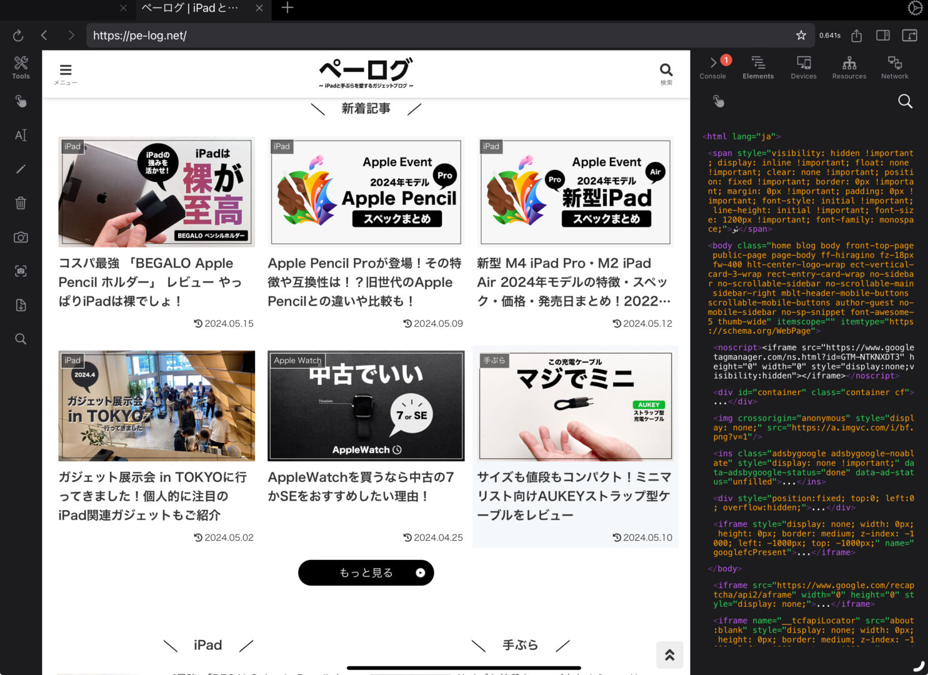
Task: Click the ガジェット展示会 in TOKYO thumbnail
Action: [156, 406]
